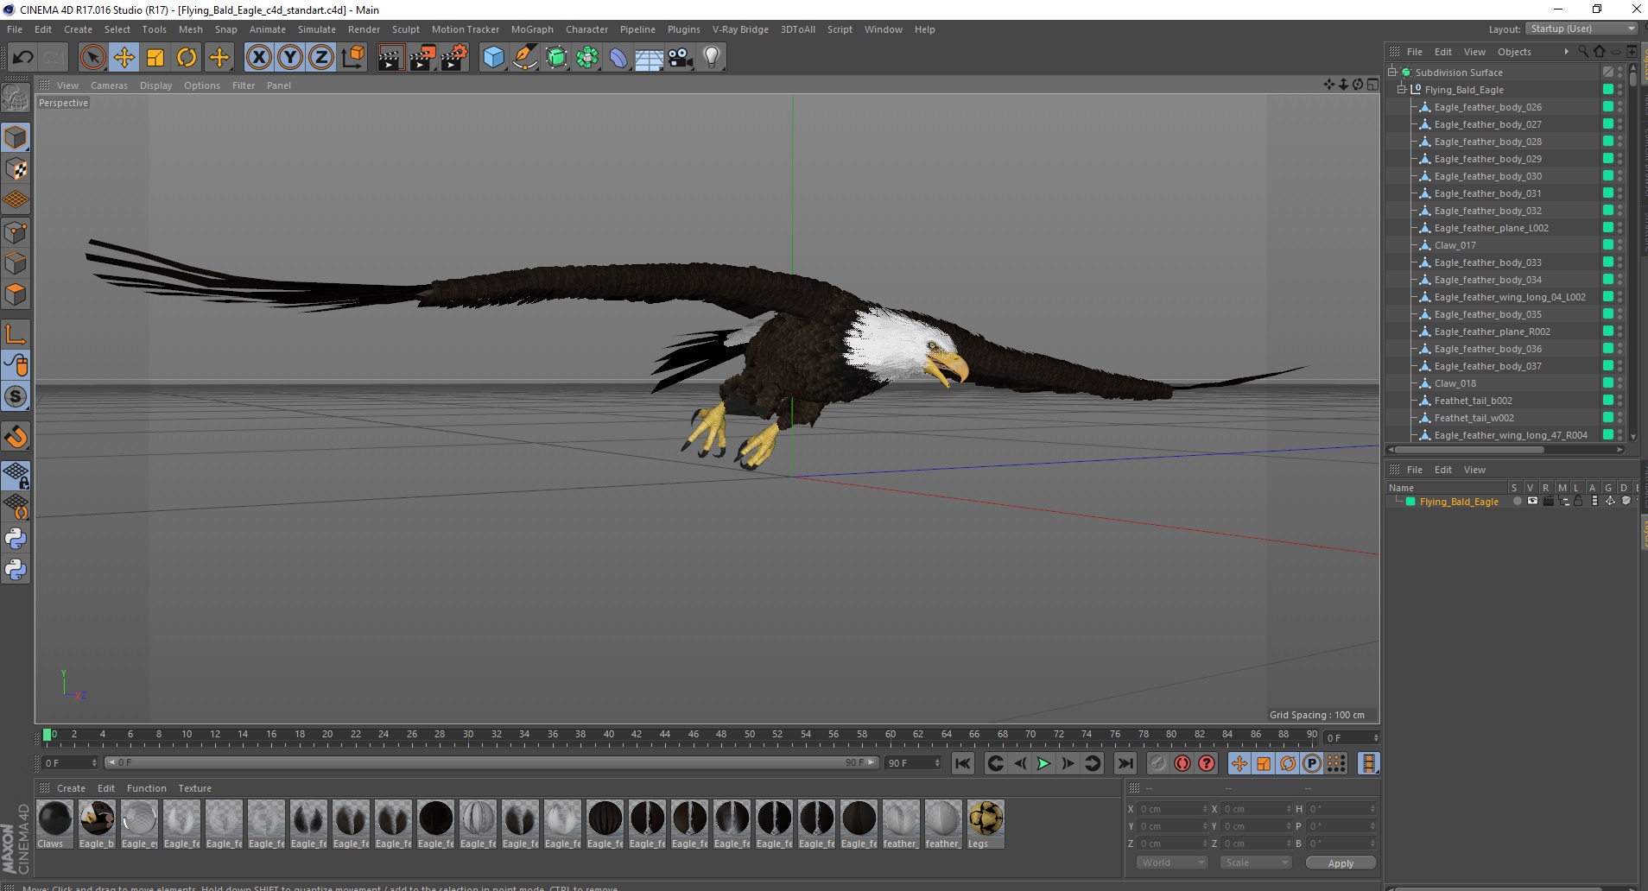
Task: Toggle Enable Snap button
Action: click(x=16, y=437)
